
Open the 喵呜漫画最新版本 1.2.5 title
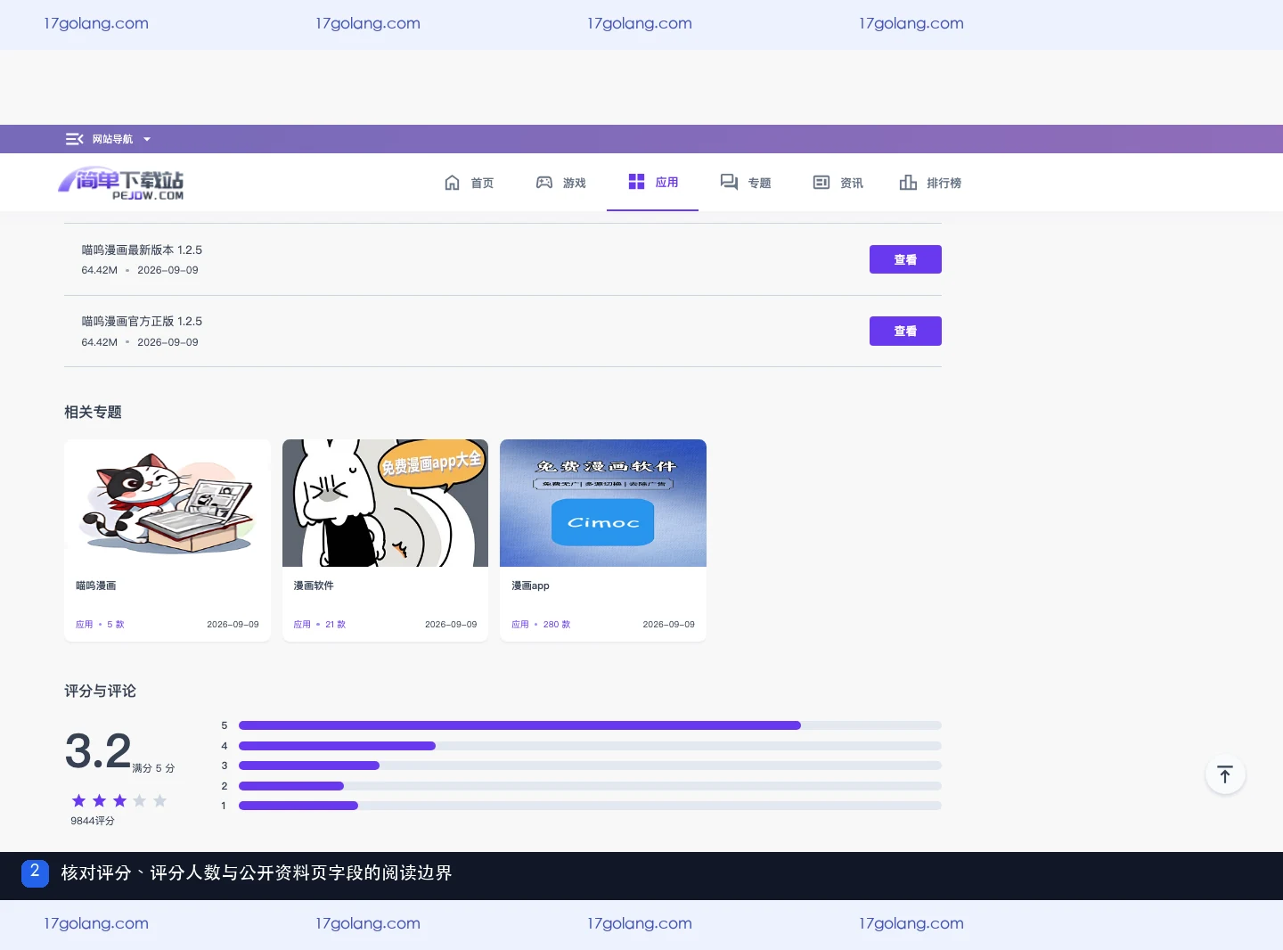point(142,250)
